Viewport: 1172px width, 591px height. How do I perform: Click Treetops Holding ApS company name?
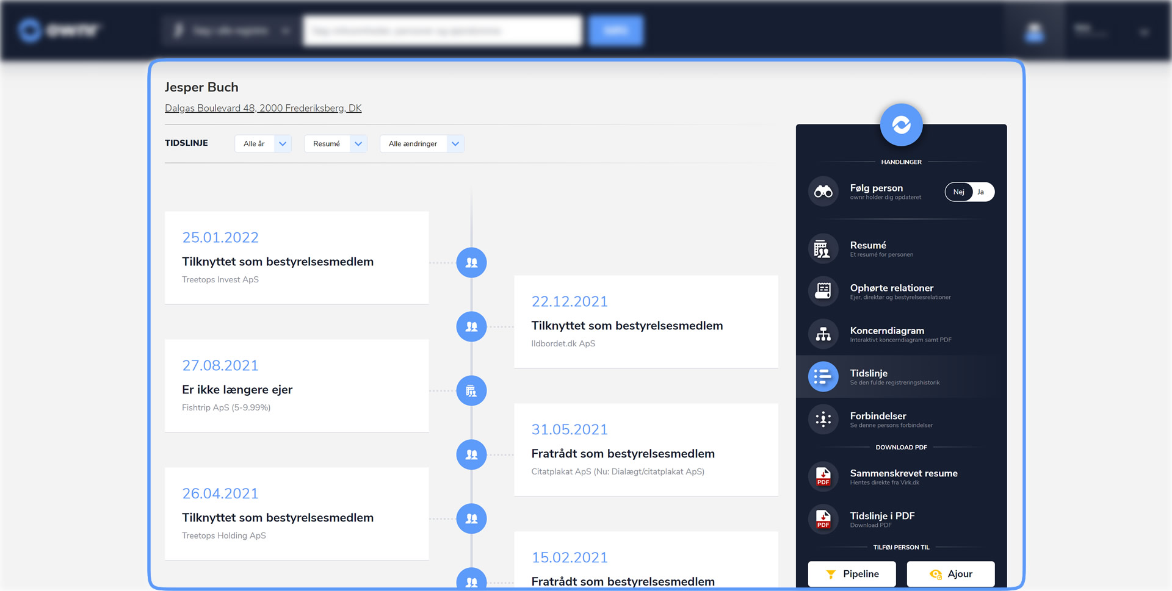click(224, 535)
